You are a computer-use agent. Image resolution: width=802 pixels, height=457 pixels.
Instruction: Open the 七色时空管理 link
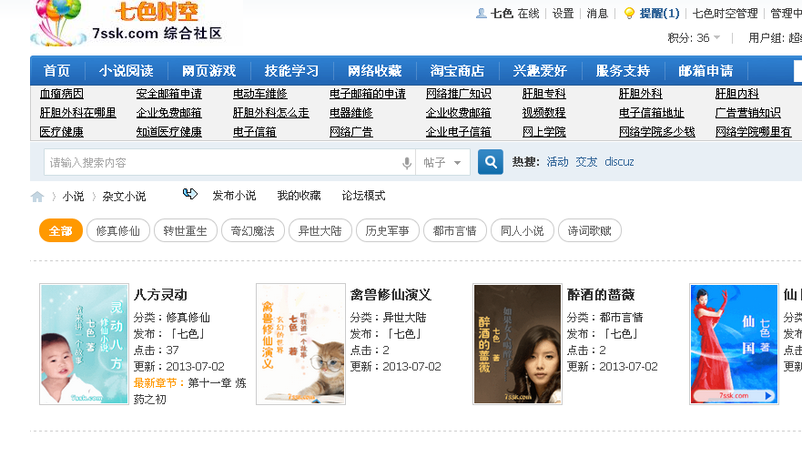click(726, 14)
